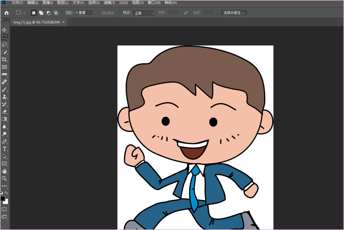
Task: Click the 选择并遮住 button
Action: tap(234, 13)
